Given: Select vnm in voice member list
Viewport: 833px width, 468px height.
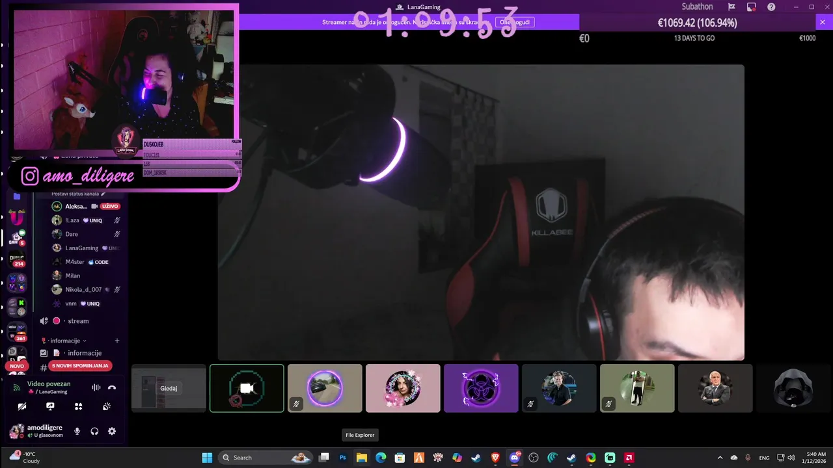Looking at the screenshot, I should [87, 304].
